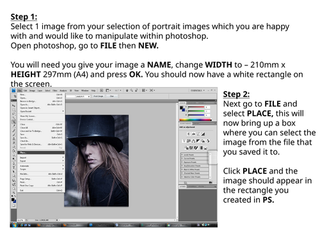Add a Black & White adjustment
Viewport: 320px width, 240px height.
pos(198,141)
